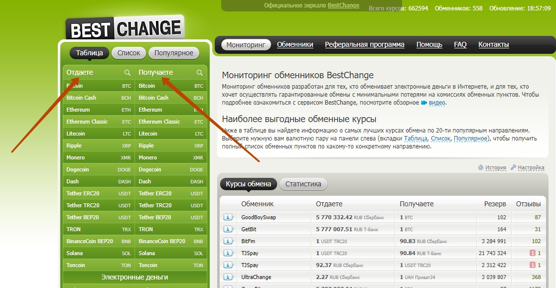Select Bitcoin in Получаете column
Screen dimensions: 556x288
(x=171, y=86)
